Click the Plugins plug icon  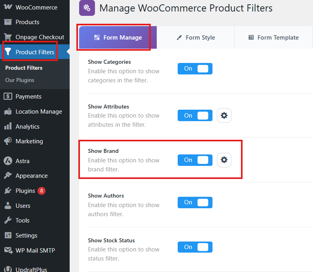click(8, 190)
